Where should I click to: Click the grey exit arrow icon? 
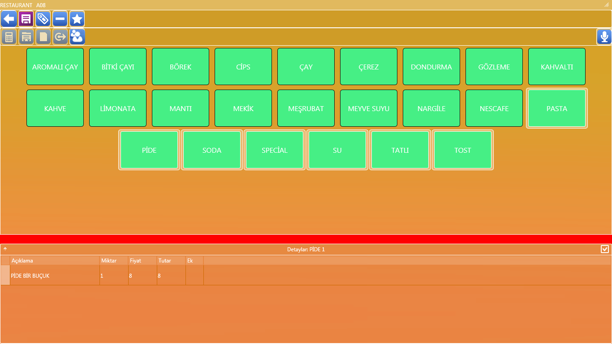[x=60, y=37]
